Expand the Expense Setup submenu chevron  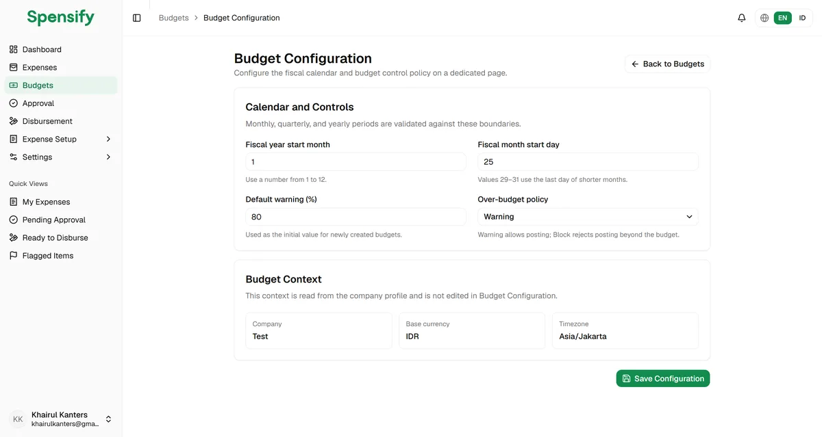click(x=108, y=139)
